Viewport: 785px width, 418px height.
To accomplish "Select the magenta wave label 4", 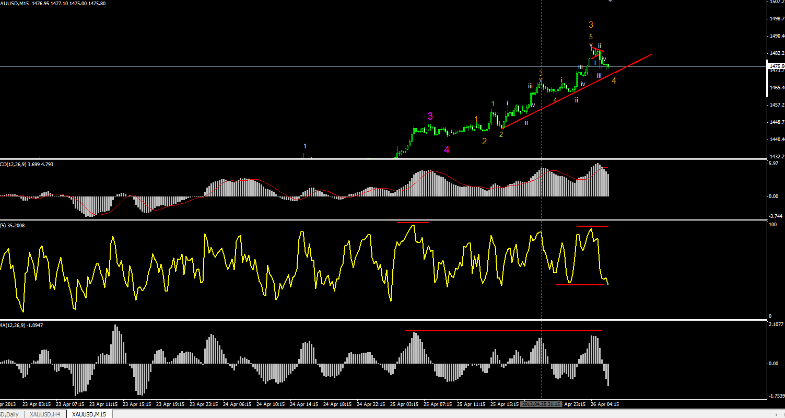I will pyautogui.click(x=447, y=150).
